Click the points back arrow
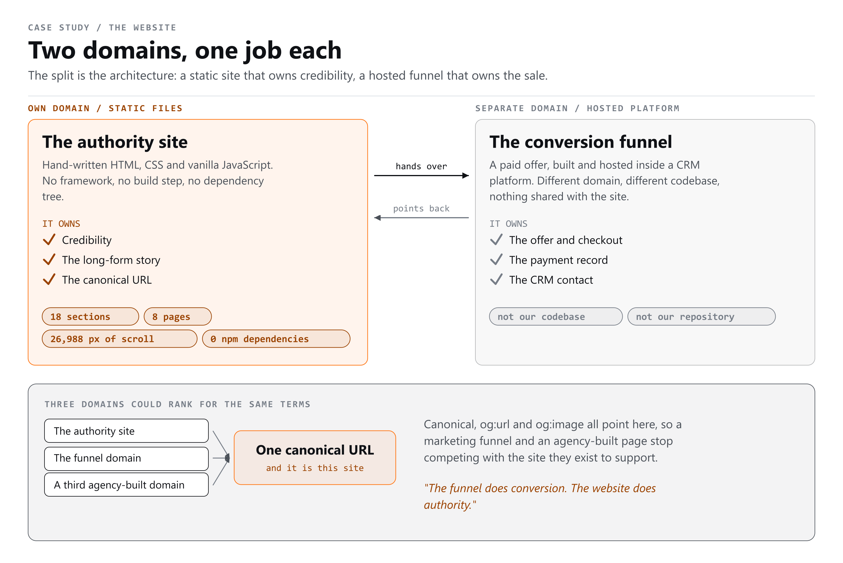Image resolution: width=843 pixels, height=563 pixels. point(421,218)
